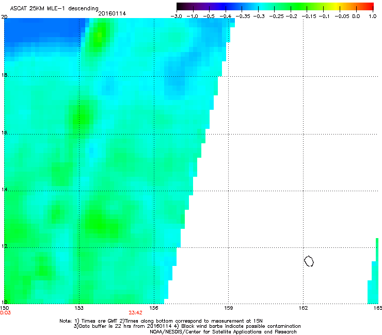This screenshot has width=382, height=335.
Task: Click the color bar label -0.4
Action: pos(226,16)
